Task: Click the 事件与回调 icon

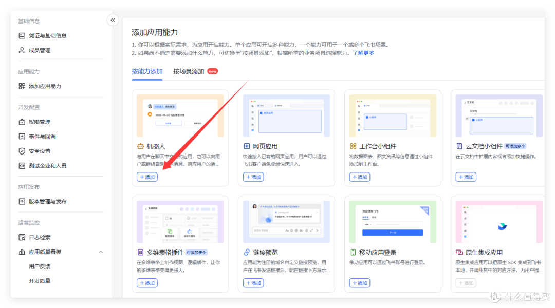Action: coord(22,137)
